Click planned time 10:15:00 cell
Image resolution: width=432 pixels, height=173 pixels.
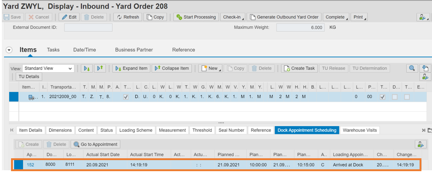(x=306, y=165)
